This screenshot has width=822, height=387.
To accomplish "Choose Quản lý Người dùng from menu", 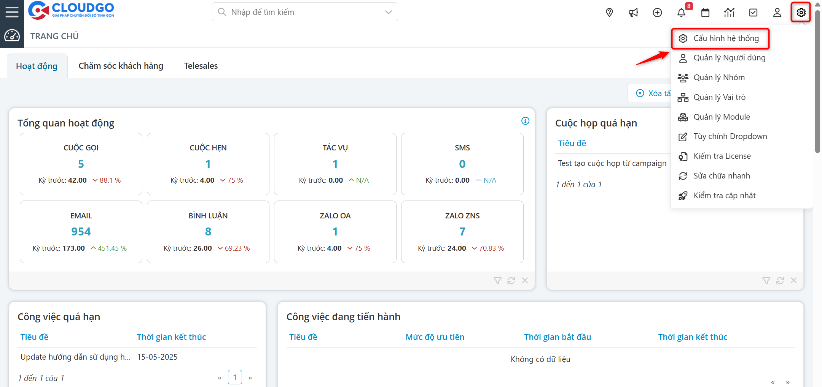I will pos(729,58).
